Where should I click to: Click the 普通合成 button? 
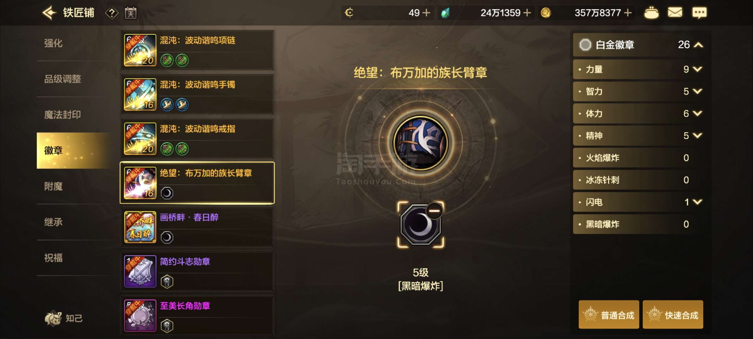[609, 315]
